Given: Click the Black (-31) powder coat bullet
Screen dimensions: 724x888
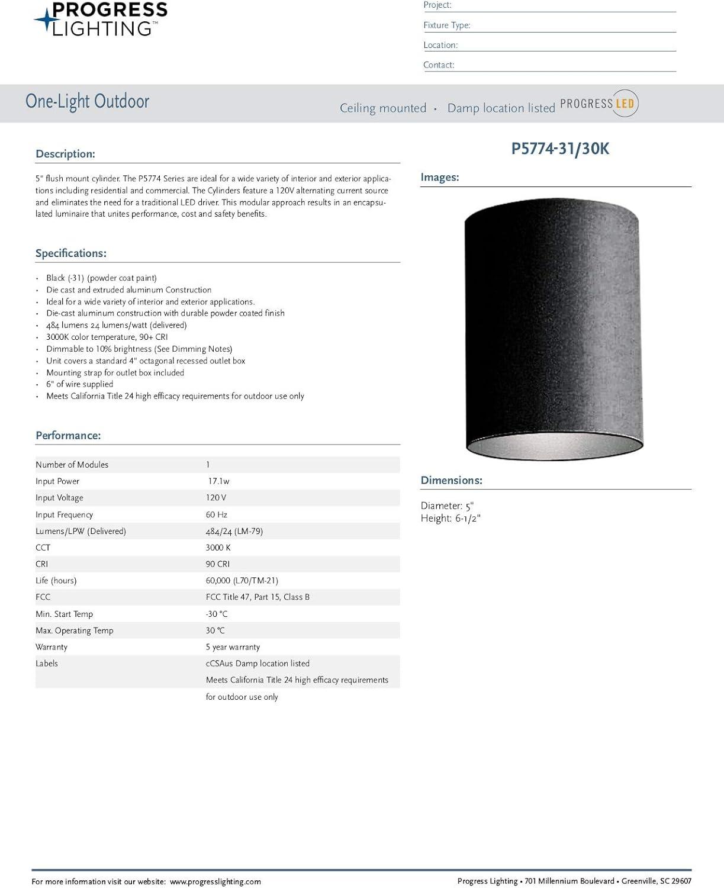Looking at the screenshot, I should coord(101,278).
